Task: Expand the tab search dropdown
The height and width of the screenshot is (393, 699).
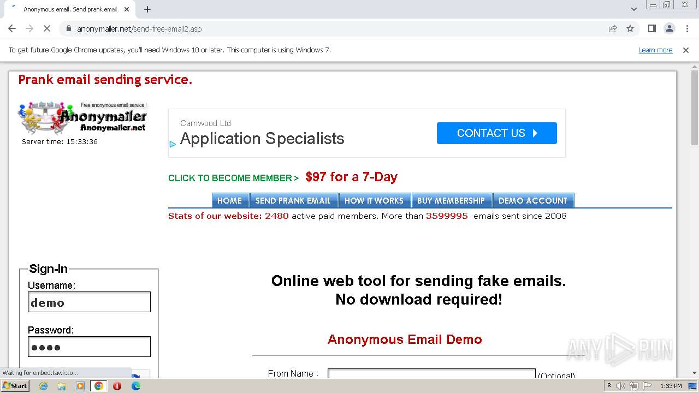Action: point(633,9)
